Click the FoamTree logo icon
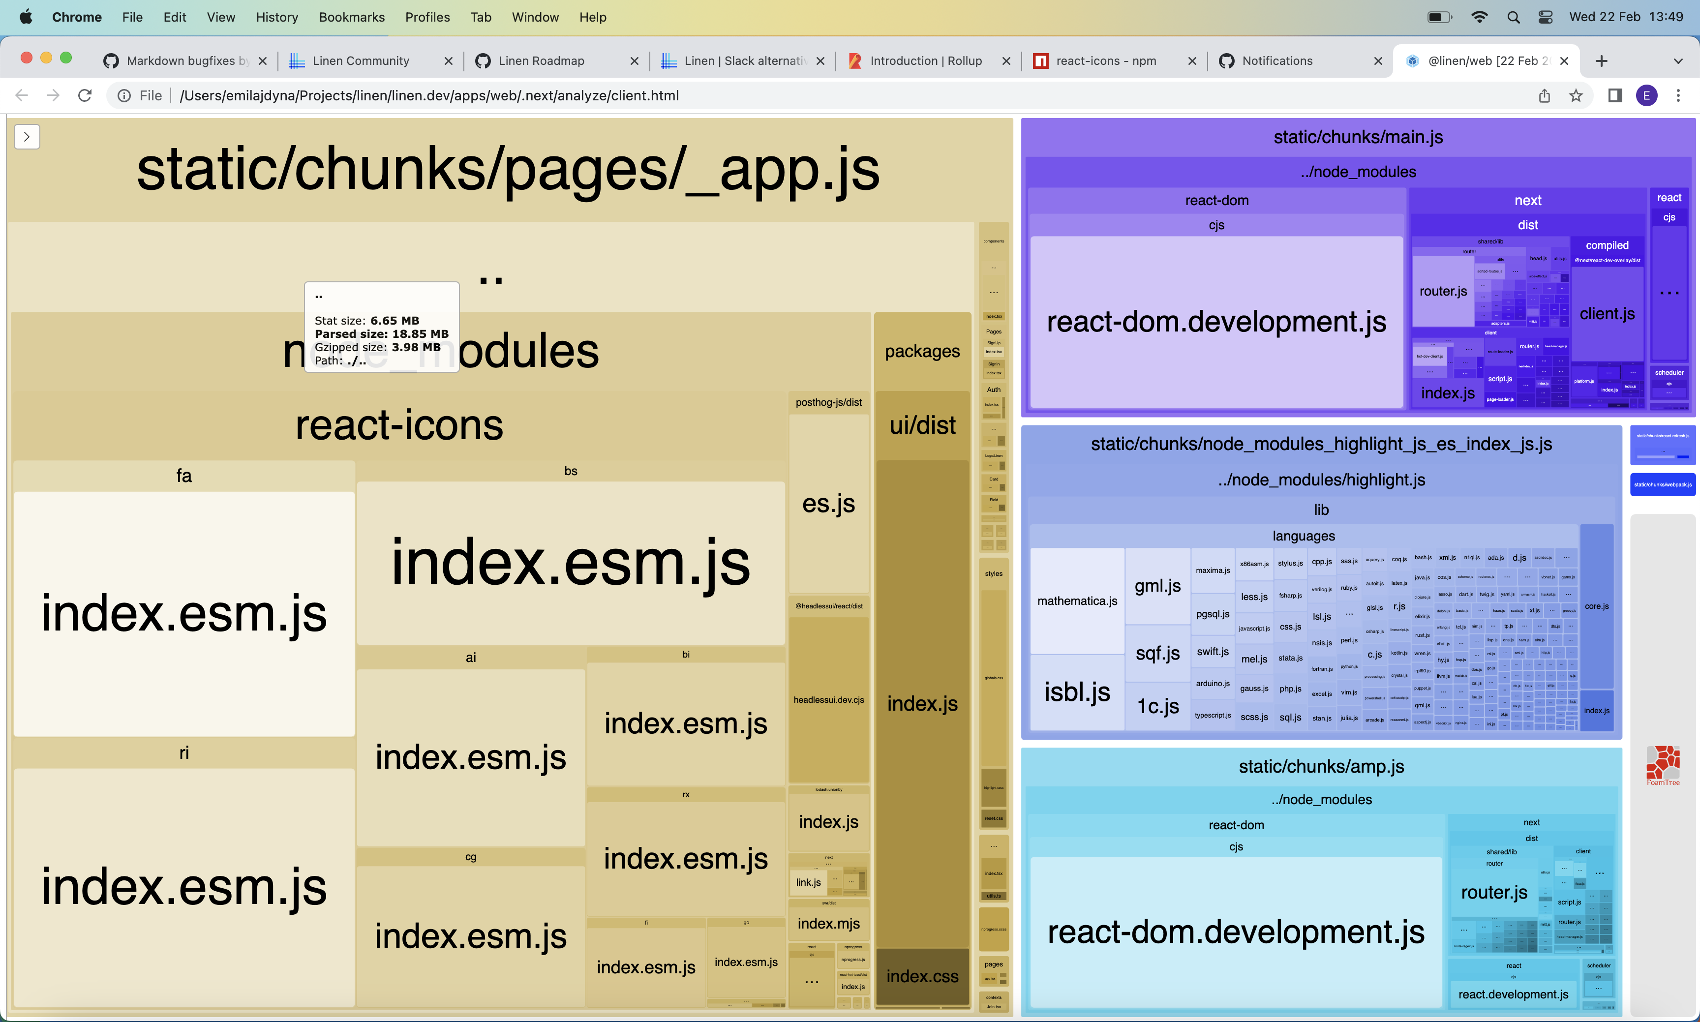The height and width of the screenshot is (1022, 1700). click(1663, 764)
